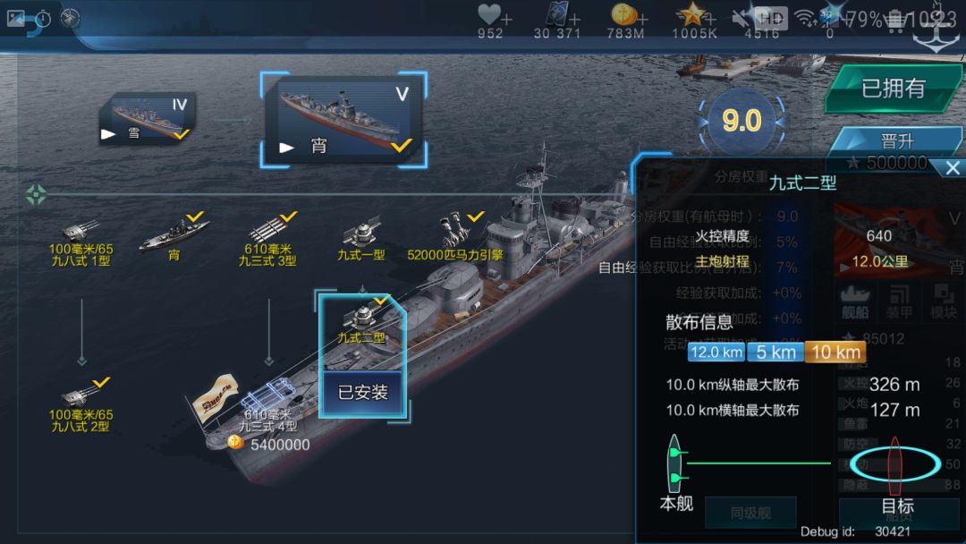The image size is (966, 544).
Task: Select the 100毫米/65 九八式 1型 gun module
Action: pos(80,242)
